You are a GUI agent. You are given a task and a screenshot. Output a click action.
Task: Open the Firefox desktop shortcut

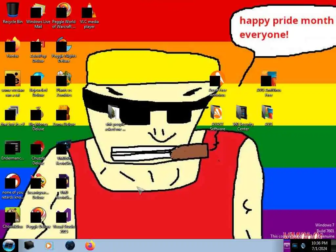13,47
